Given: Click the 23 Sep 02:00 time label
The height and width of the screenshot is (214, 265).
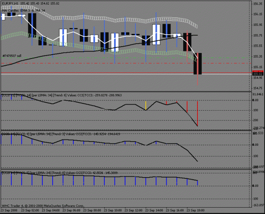Looking at the screenshot, I should (30, 210).
